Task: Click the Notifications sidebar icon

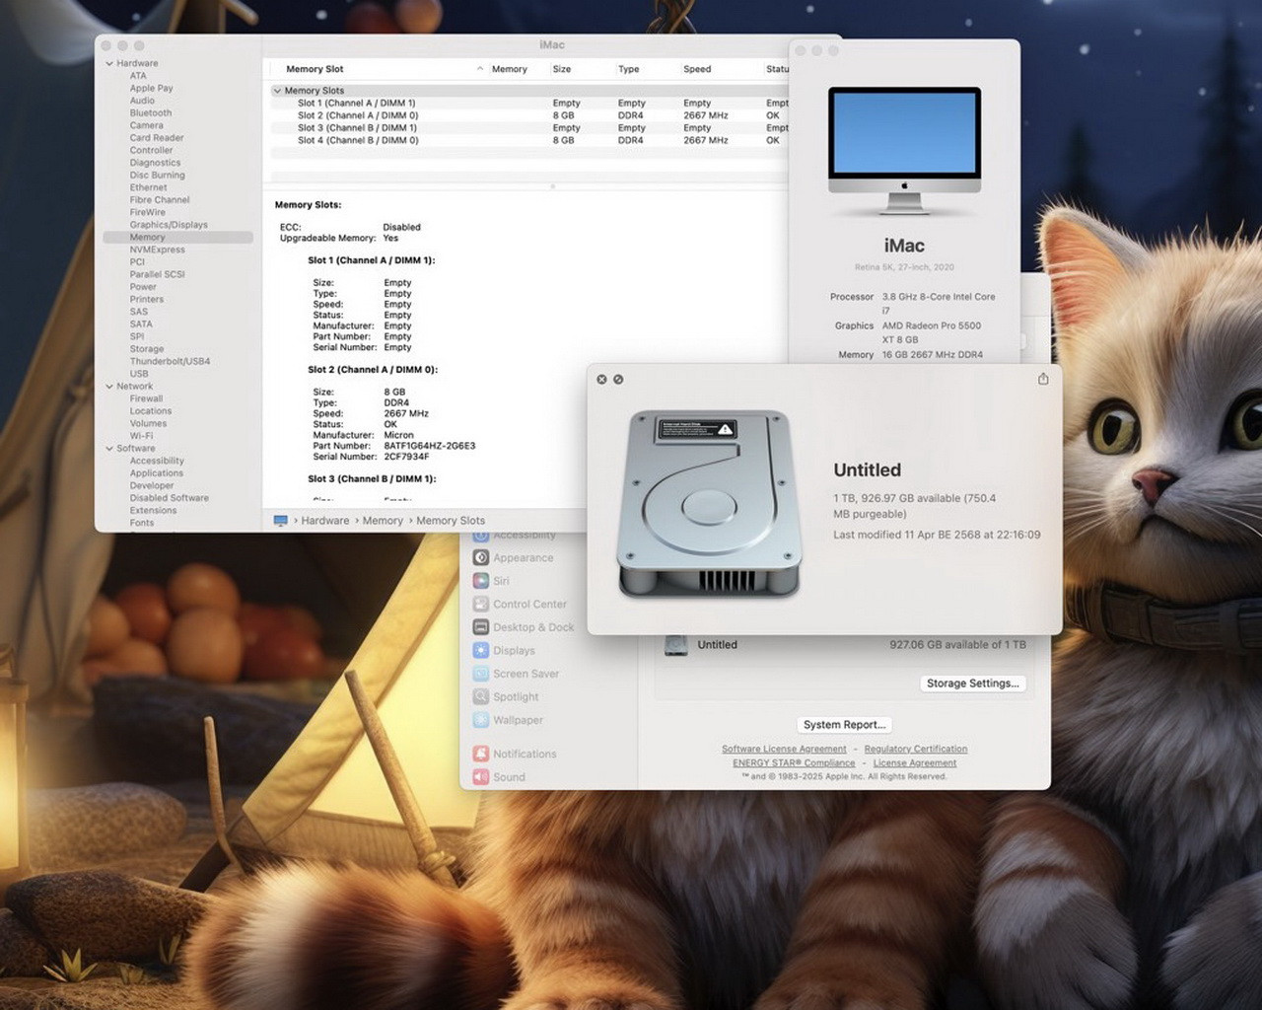Action: click(481, 754)
